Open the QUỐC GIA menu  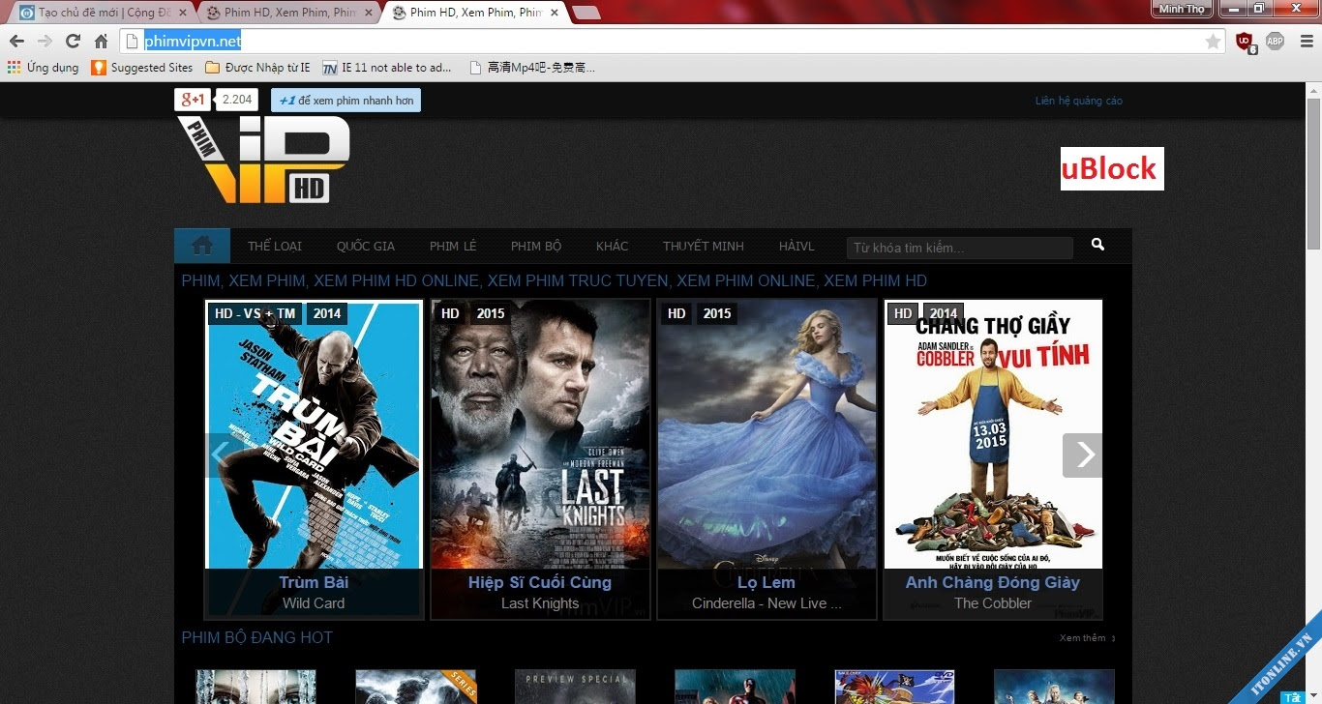[x=366, y=247]
